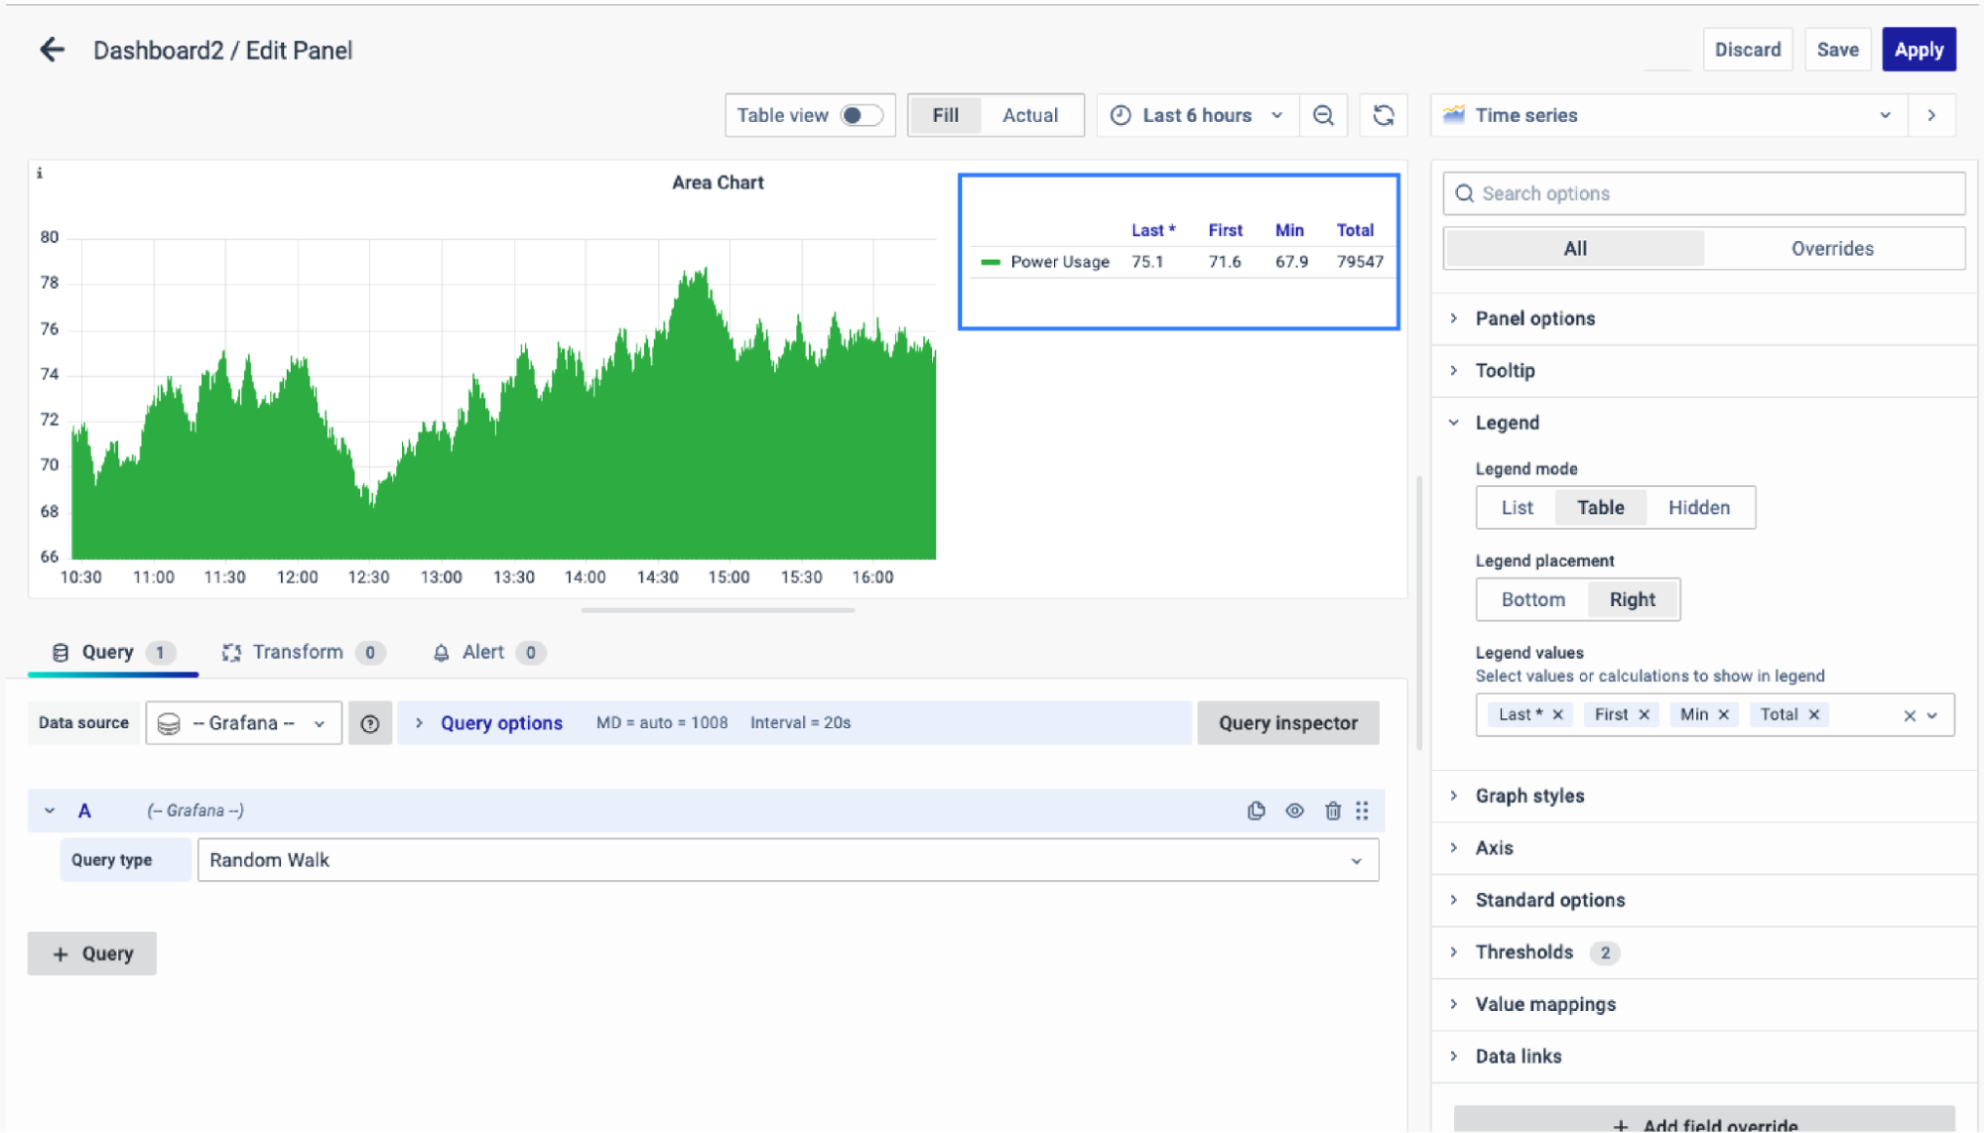Click the drag handle icon on query A
Viewport: 1984px width, 1133px height.
tap(1363, 811)
